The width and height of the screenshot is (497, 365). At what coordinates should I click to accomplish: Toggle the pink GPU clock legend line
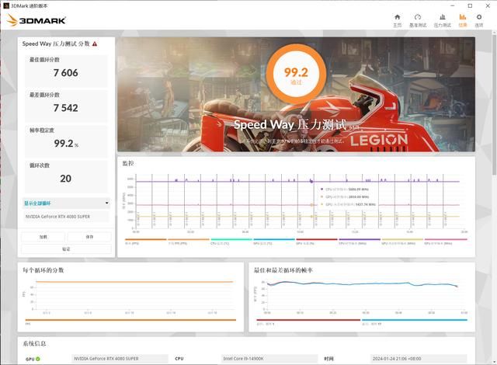pyautogui.click(x=445, y=242)
